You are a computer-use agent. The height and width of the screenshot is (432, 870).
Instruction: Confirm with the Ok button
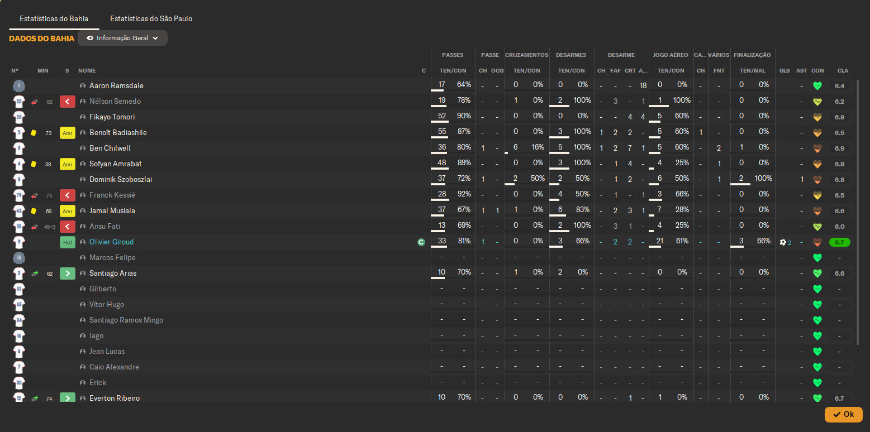(843, 414)
